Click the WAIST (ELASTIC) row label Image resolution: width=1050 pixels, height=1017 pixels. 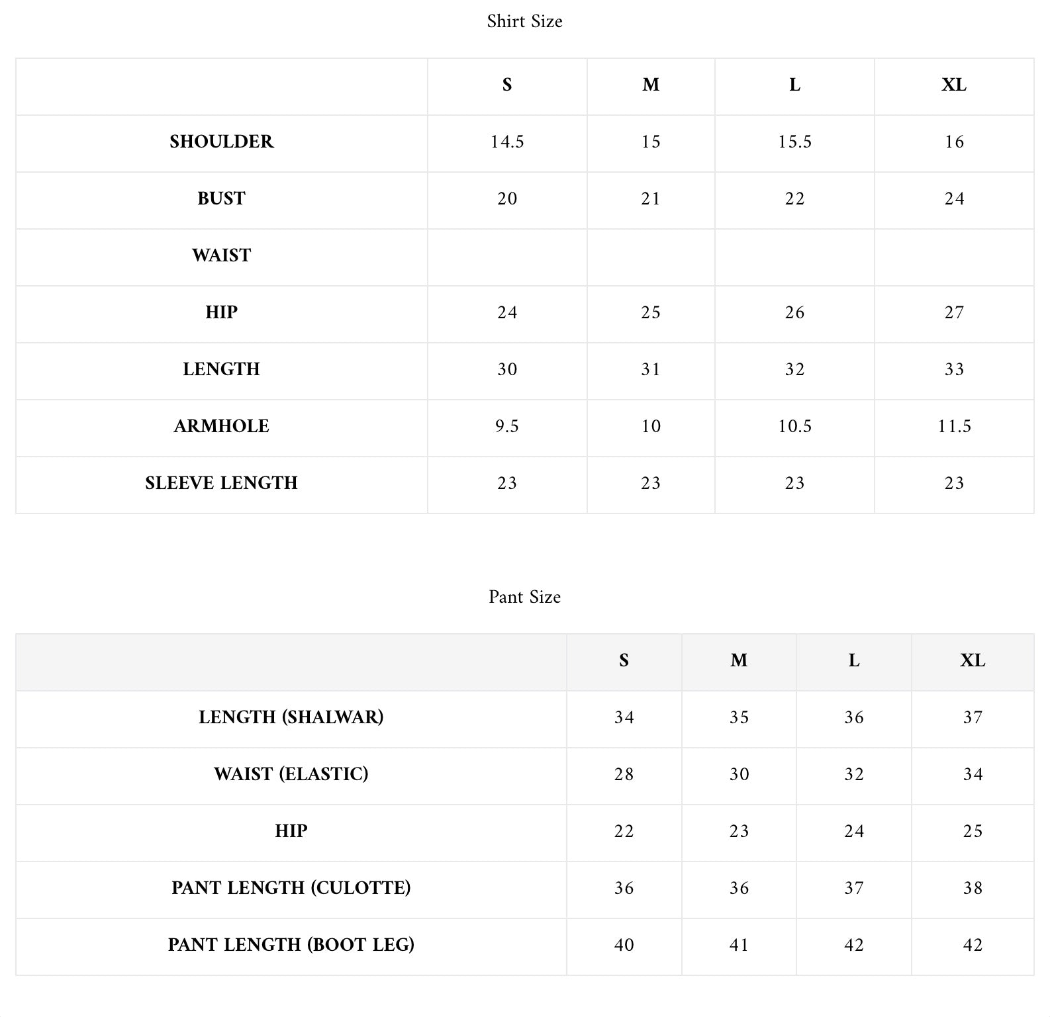click(x=291, y=774)
